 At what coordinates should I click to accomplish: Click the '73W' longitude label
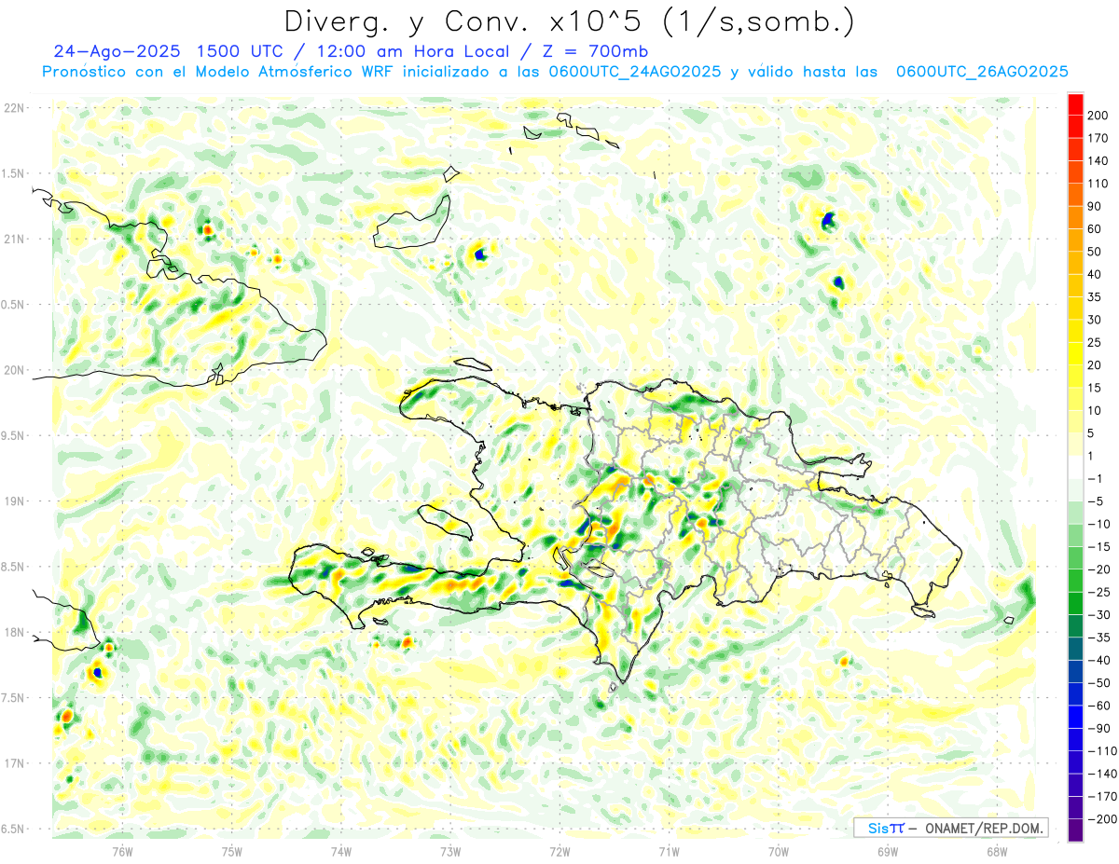click(x=450, y=852)
